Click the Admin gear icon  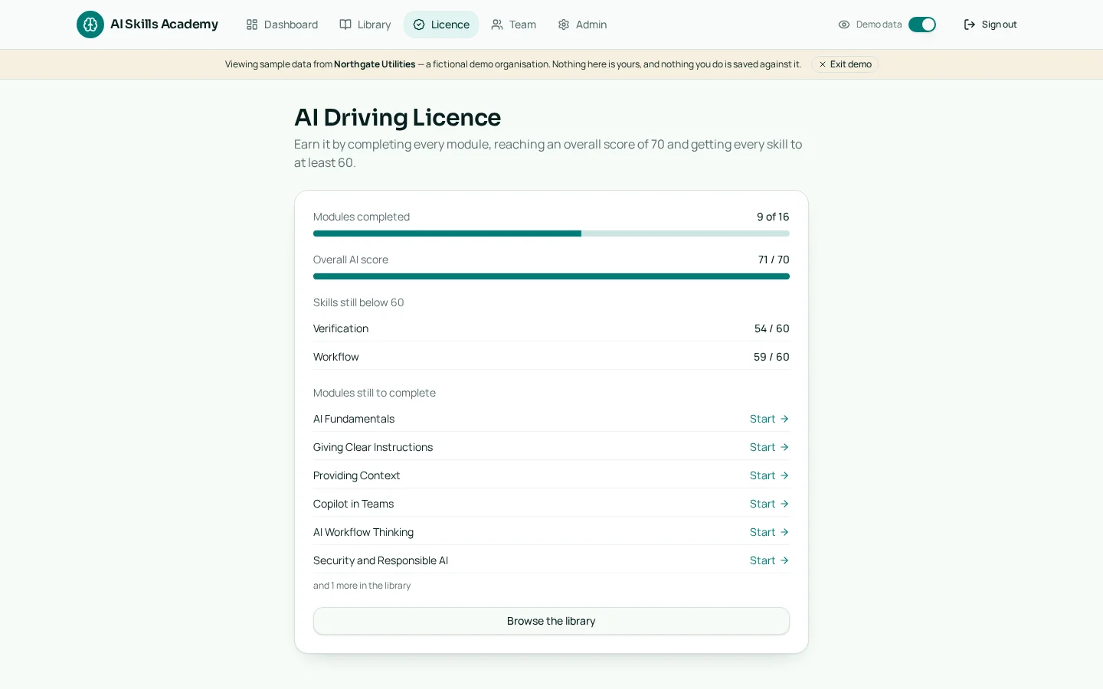[564, 24]
